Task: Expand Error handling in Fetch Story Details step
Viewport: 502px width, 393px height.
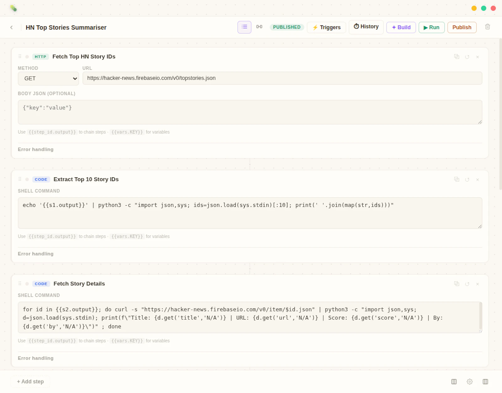Action: [x=35, y=358]
